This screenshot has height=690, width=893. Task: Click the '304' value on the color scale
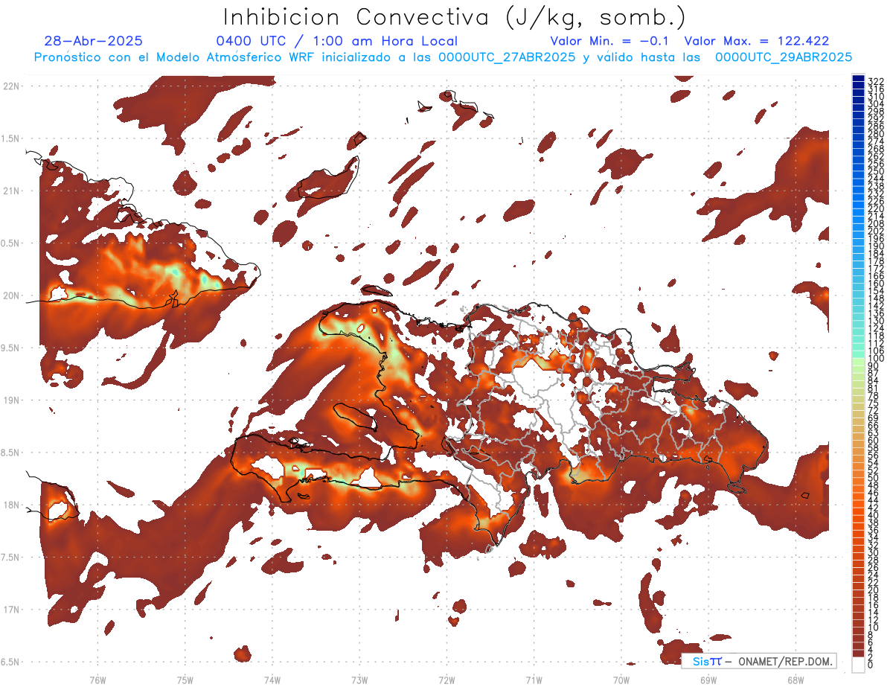pyautogui.click(x=875, y=103)
